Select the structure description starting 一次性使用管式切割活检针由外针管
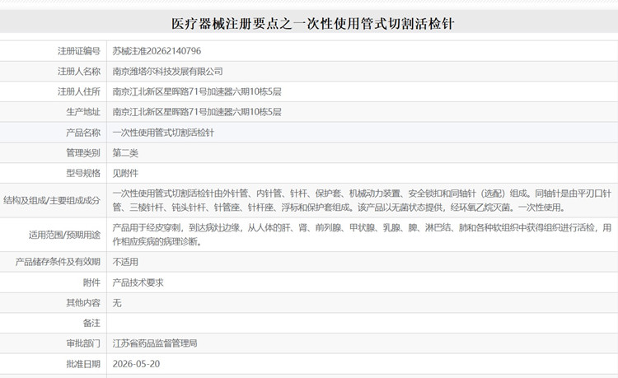 coord(362,200)
